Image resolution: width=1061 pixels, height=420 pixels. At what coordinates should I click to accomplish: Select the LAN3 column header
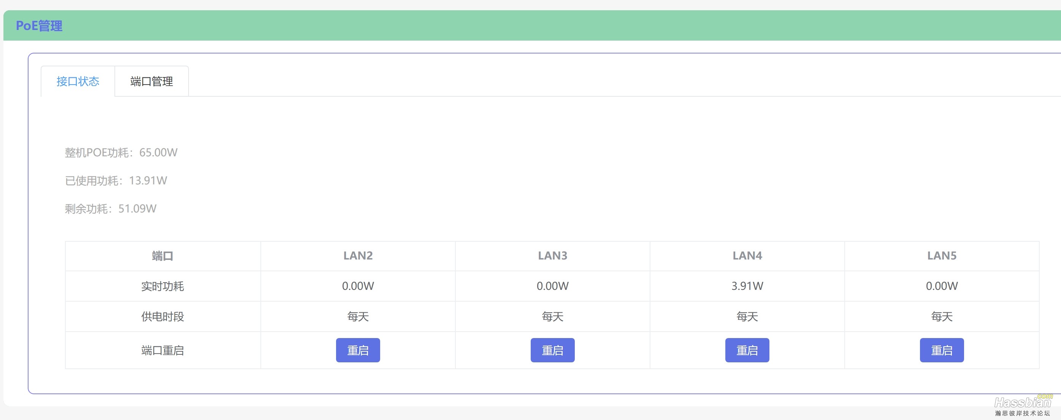click(552, 256)
